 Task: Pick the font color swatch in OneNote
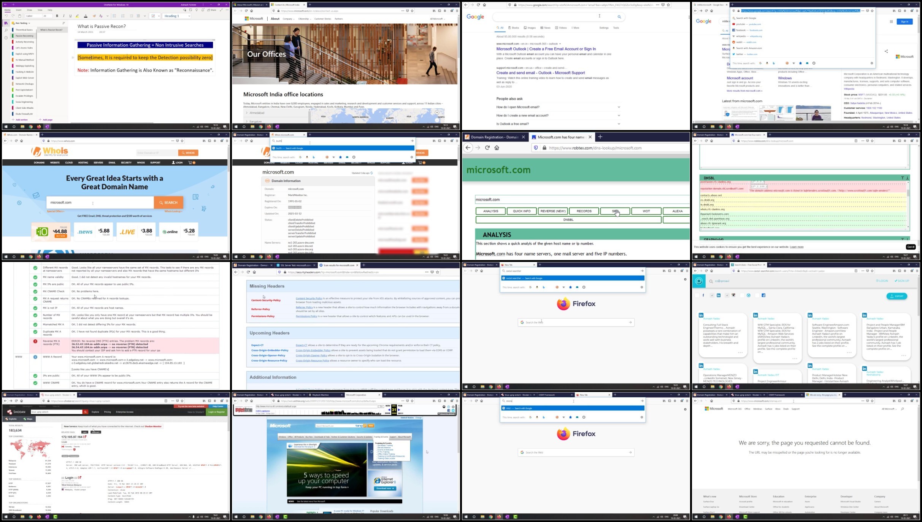click(x=86, y=16)
